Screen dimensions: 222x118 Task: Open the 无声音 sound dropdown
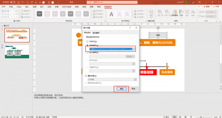pyautogui.click(x=135, y=80)
